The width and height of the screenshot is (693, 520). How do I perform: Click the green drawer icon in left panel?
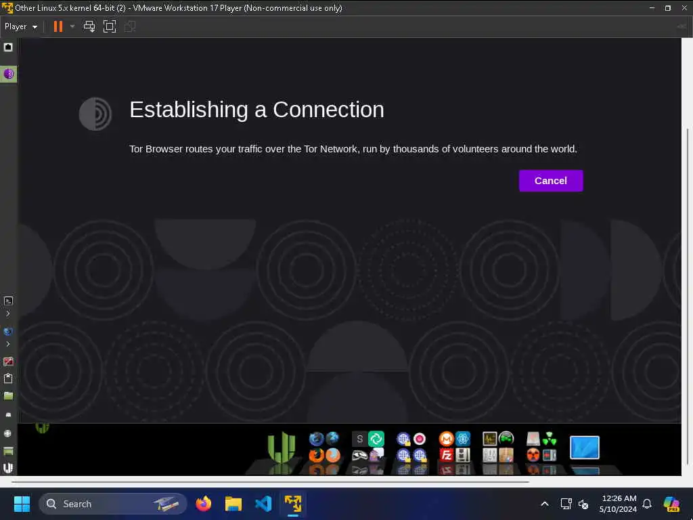[8, 451]
